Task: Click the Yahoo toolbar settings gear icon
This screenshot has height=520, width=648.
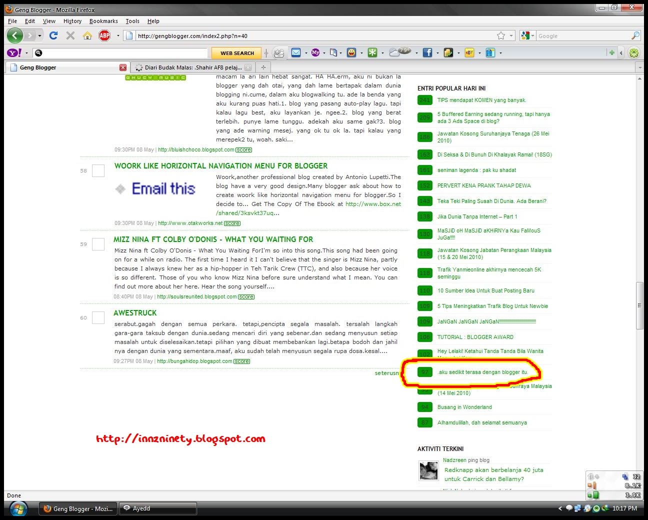Action: (x=634, y=52)
